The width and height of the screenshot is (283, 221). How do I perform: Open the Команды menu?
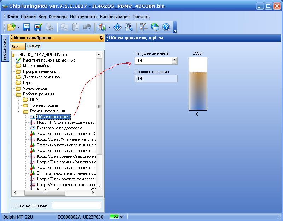pos(58,17)
